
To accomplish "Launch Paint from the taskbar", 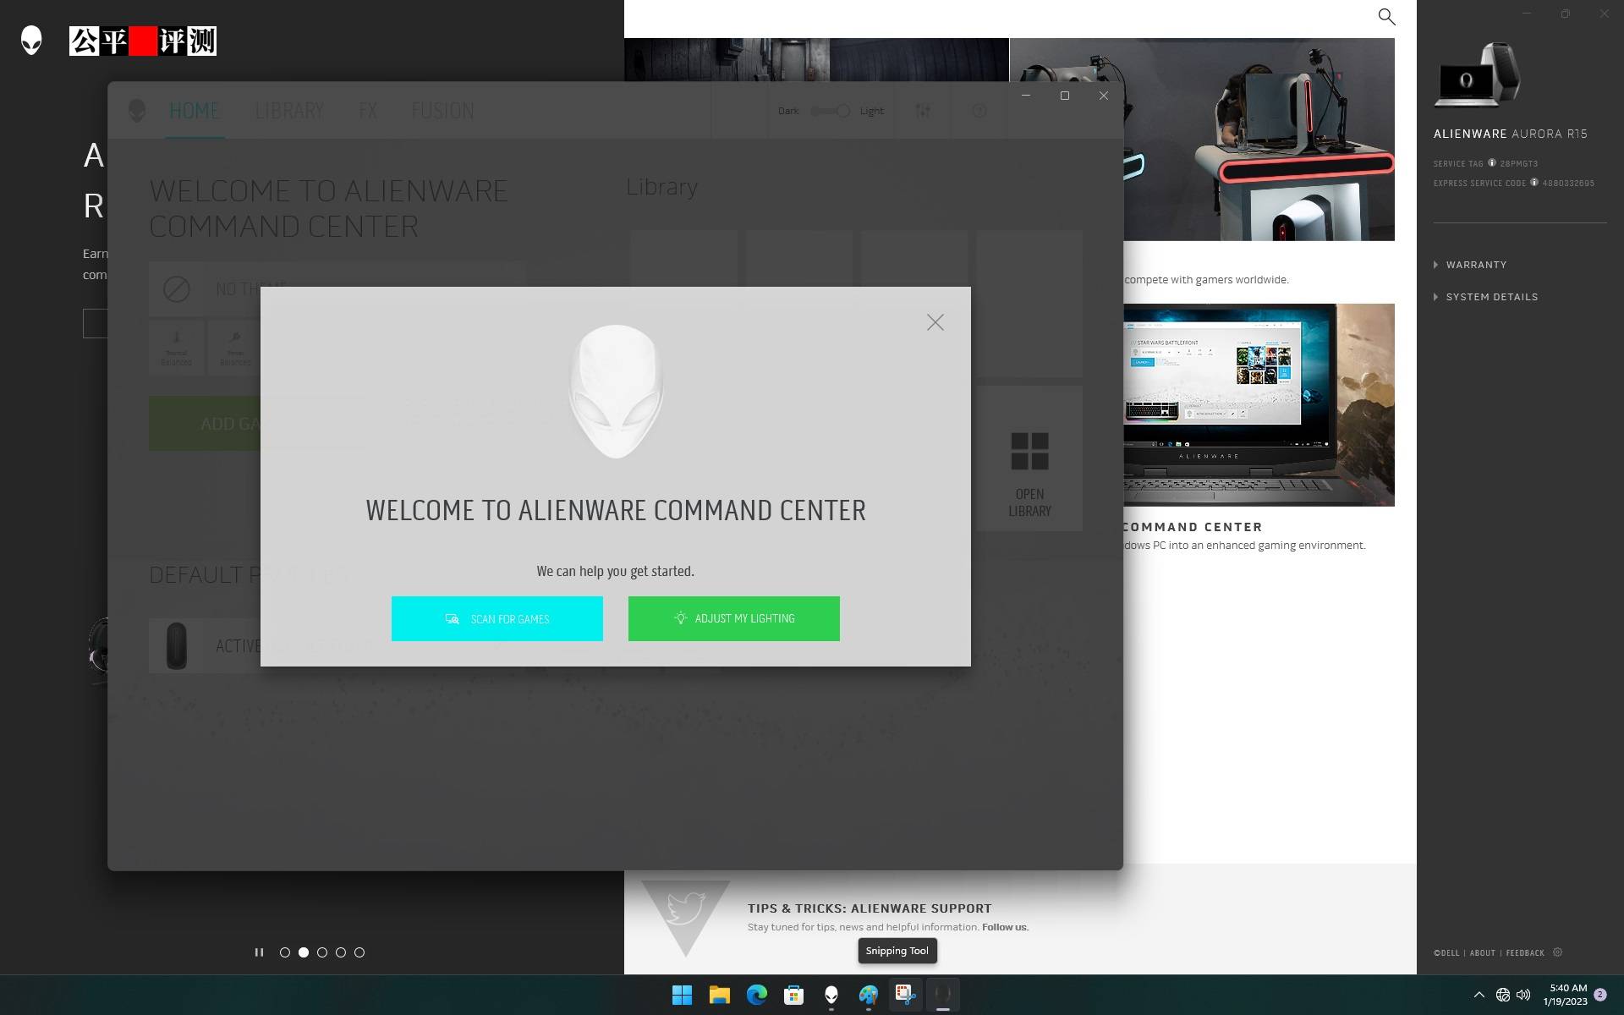I will 868,996.
